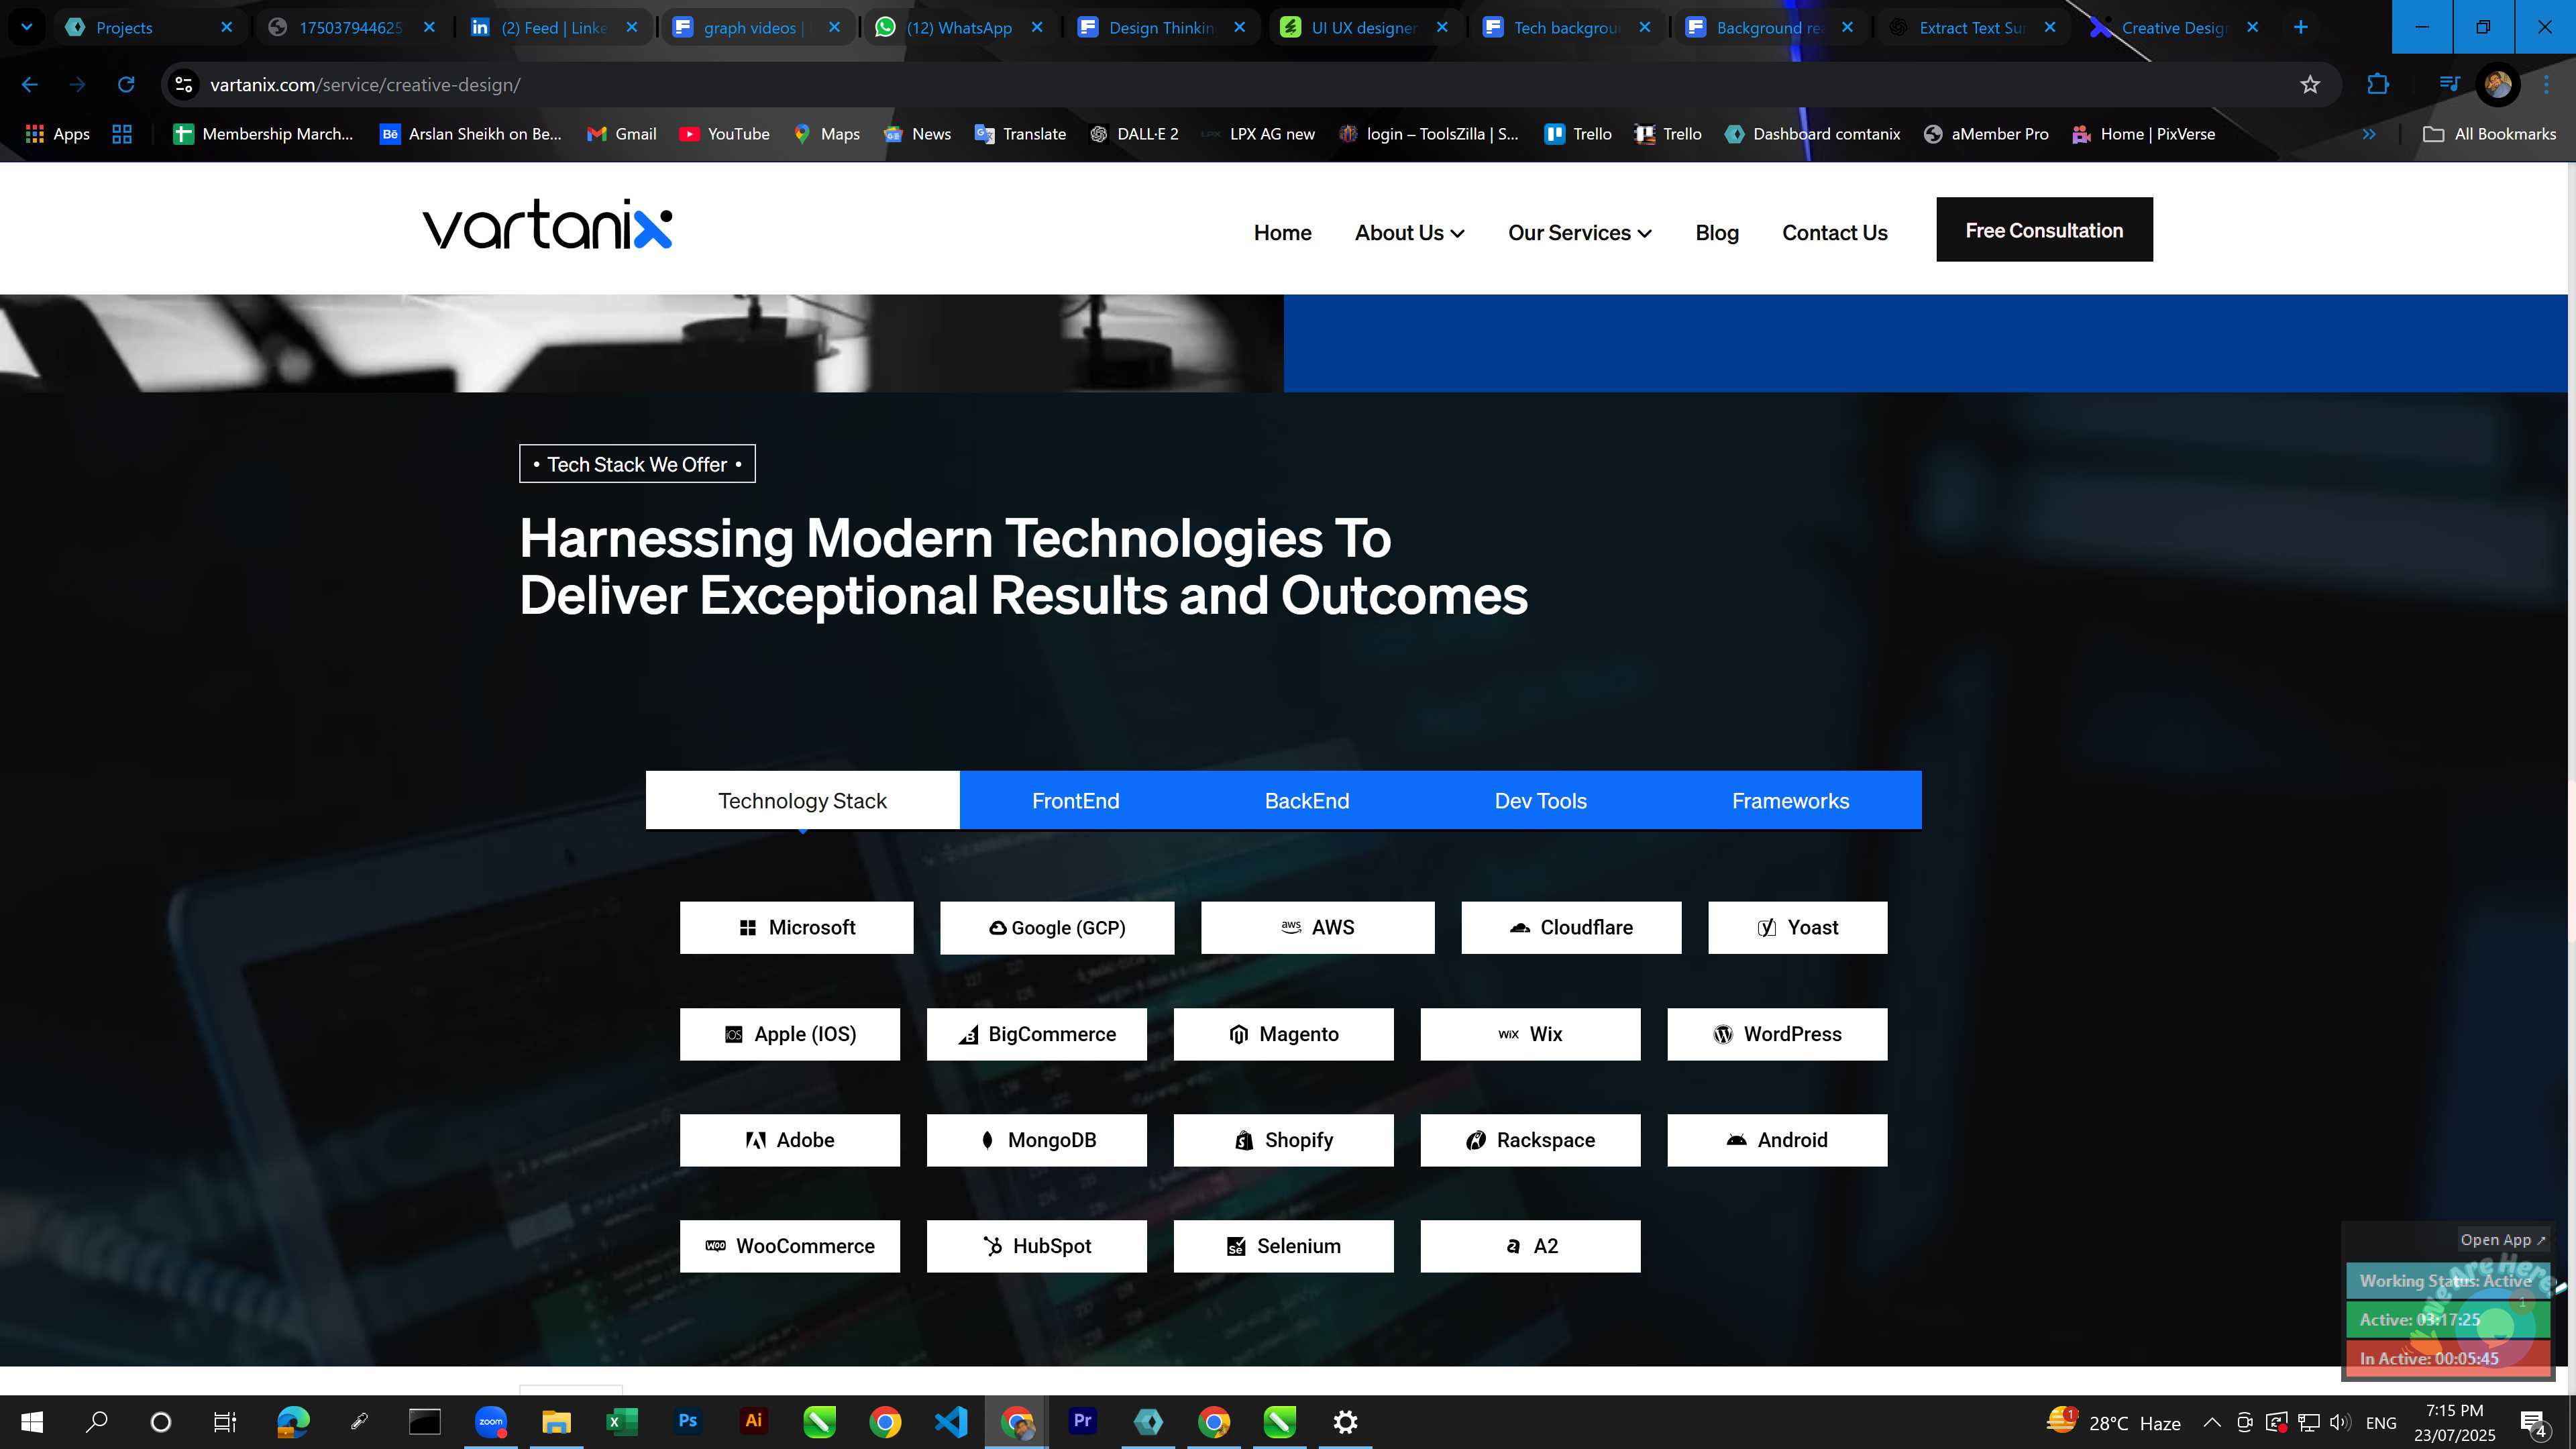This screenshot has height=1449, width=2576.
Task: Select the Technology Stack tab
Action: pos(802,801)
